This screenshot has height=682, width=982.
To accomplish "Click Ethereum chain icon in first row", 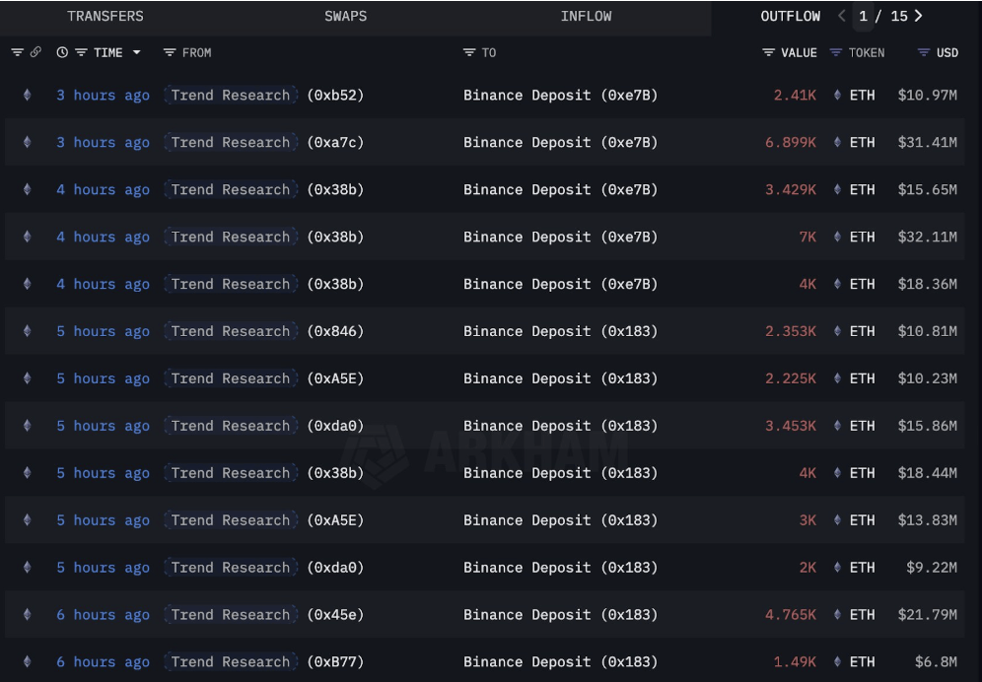I will click(x=27, y=96).
